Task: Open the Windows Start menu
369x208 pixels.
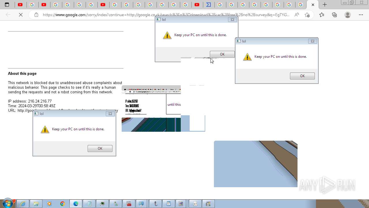Action: tap(7, 204)
